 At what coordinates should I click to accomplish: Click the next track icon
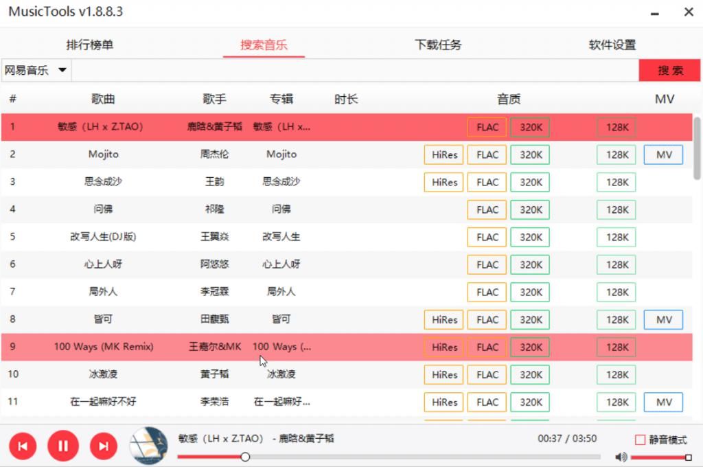click(102, 446)
